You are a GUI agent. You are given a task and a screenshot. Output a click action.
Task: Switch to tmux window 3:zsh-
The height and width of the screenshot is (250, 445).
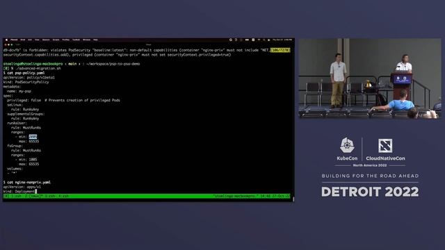pyautogui.click(x=50, y=196)
